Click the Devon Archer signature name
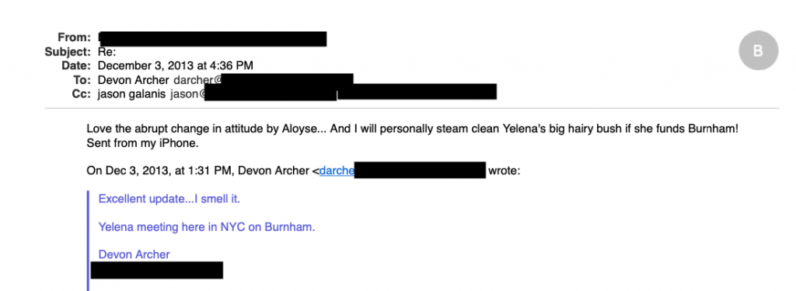Viewport: 796px width, 291px height. [x=134, y=254]
